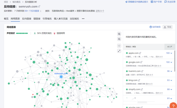Click the small red node in graph
The width and height of the screenshot is (177, 108).
coord(33,94)
